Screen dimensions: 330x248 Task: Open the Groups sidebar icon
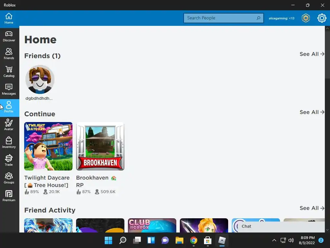pos(9,178)
